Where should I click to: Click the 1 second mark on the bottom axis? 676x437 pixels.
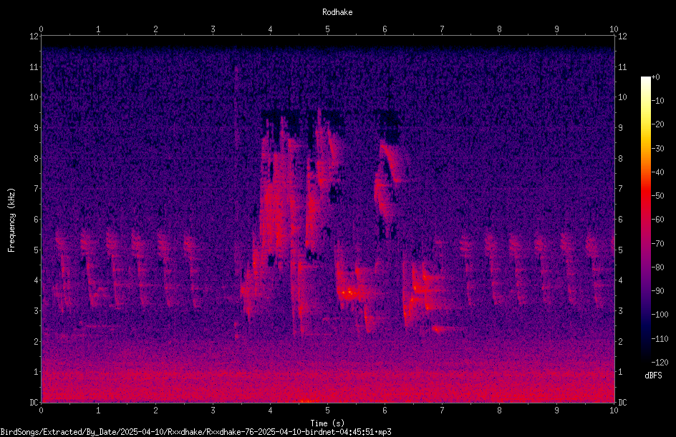coord(98,411)
